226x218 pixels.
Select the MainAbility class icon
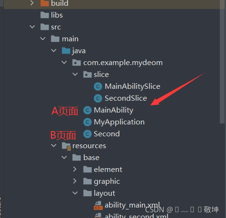(88, 110)
